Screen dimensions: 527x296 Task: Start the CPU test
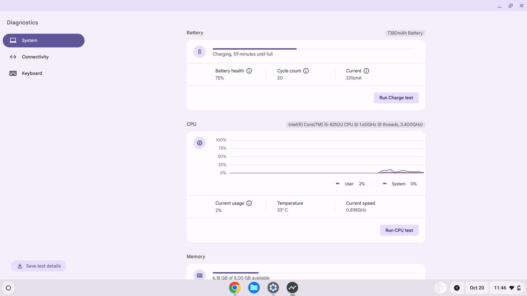(399, 230)
